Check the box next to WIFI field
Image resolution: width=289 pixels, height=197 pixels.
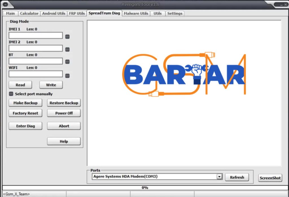pos(67,76)
